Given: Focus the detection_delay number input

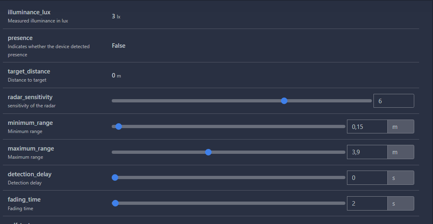Looking at the screenshot, I should coord(367,178).
